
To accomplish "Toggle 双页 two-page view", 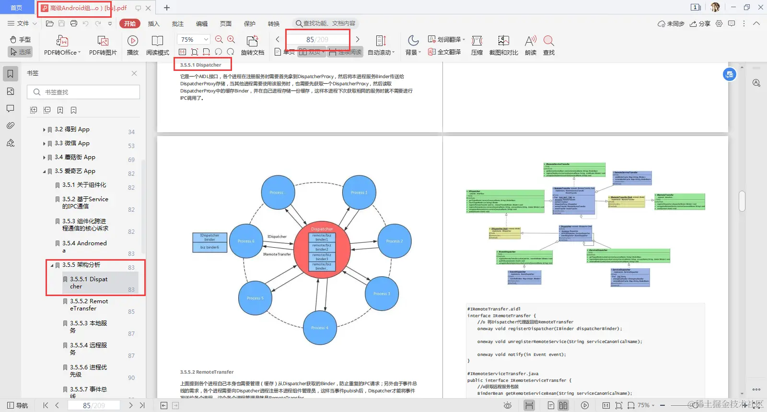I will tap(312, 52).
